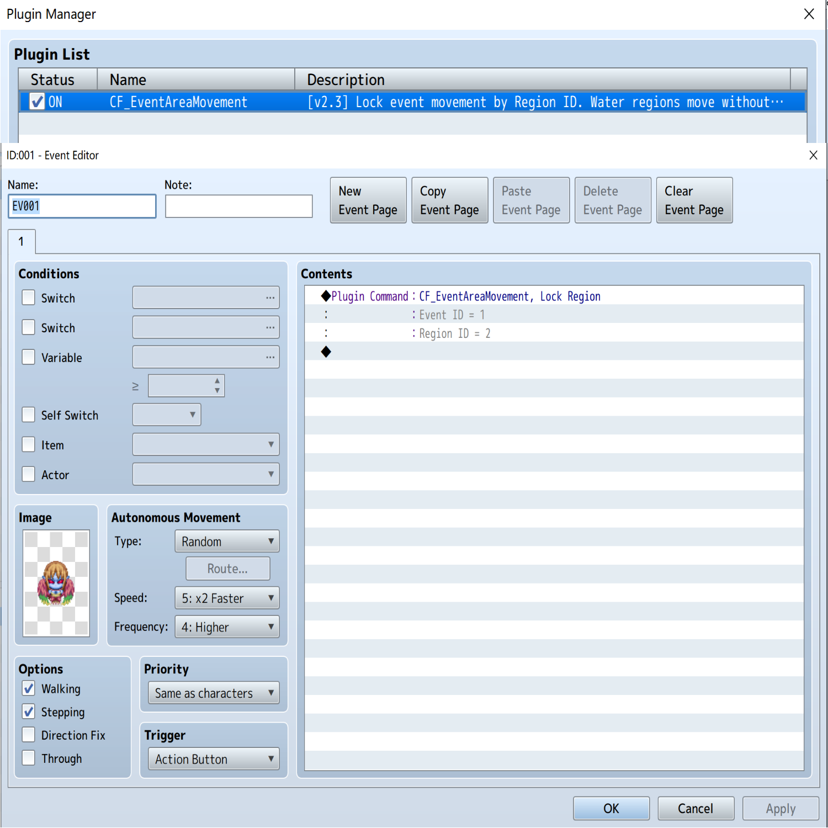This screenshot has height=828, width=828.
Task: Open the Self Switch letter dropdown
Action: coord(167,415)
